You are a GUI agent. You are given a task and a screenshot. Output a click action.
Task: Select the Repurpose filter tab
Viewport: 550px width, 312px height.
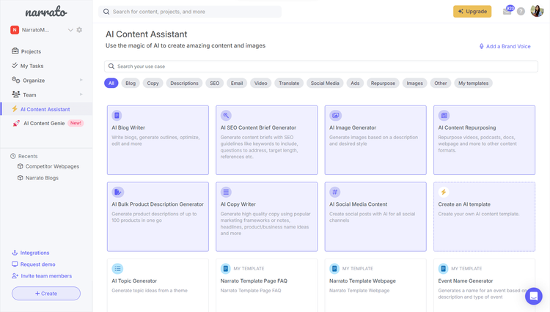[x=383, y=83]
